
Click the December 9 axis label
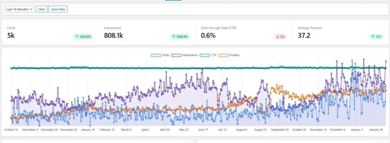coord(337,130)
